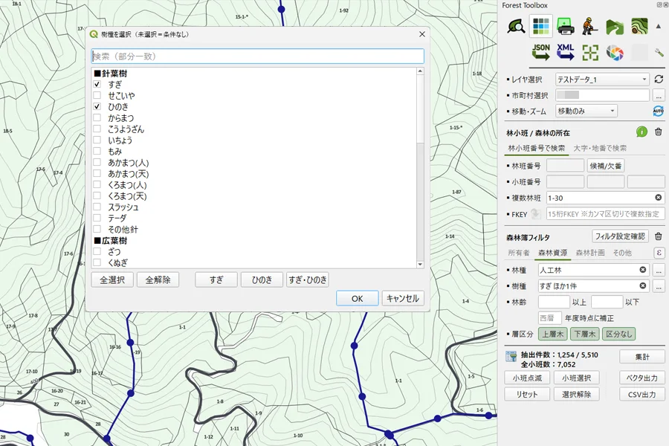Check the せこいや checkbox

coord(97,95)
